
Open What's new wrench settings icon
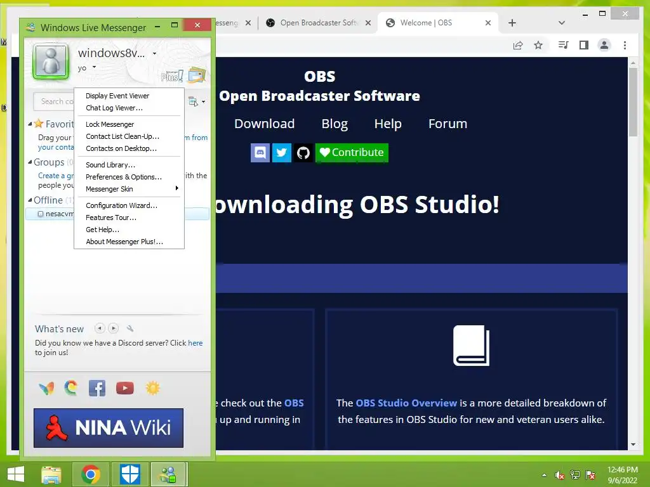(x=130, y=328)
